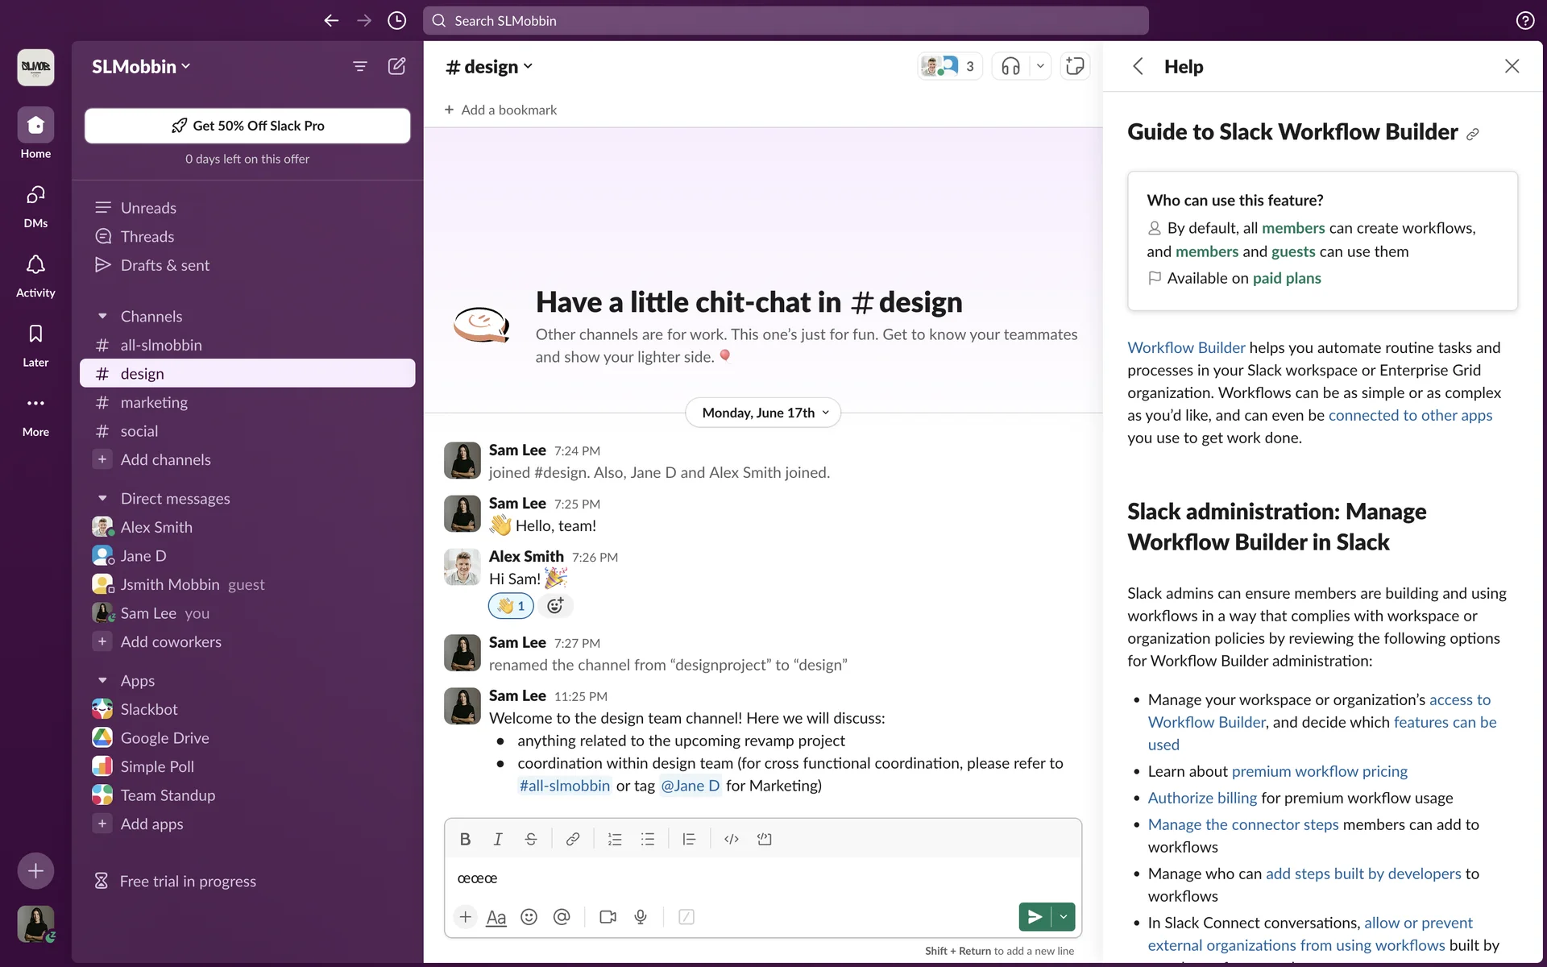The width and height of the screenshot is (1547, 967).
Task: Toggle strikethrough formatting
Action: pyautogui.click(x=530, y=839)
